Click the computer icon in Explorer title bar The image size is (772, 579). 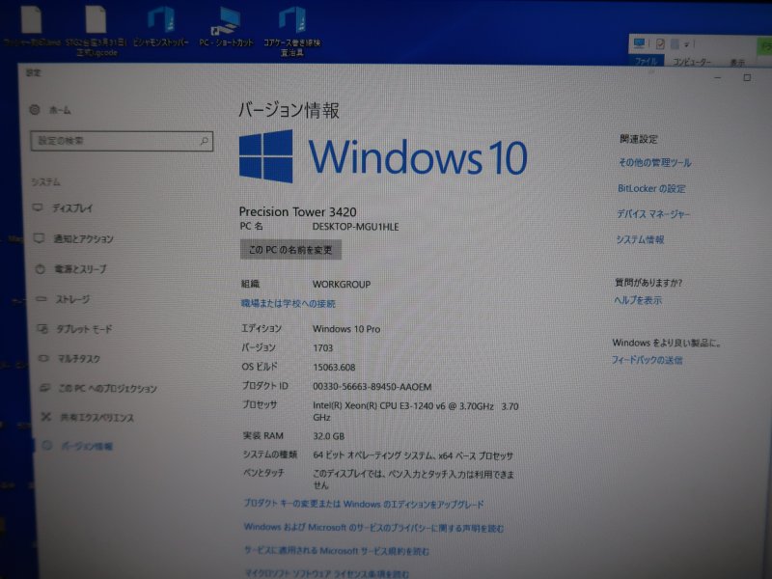pos(639,43)
